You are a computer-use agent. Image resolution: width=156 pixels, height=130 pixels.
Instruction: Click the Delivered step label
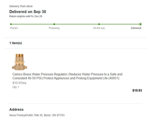136,28
